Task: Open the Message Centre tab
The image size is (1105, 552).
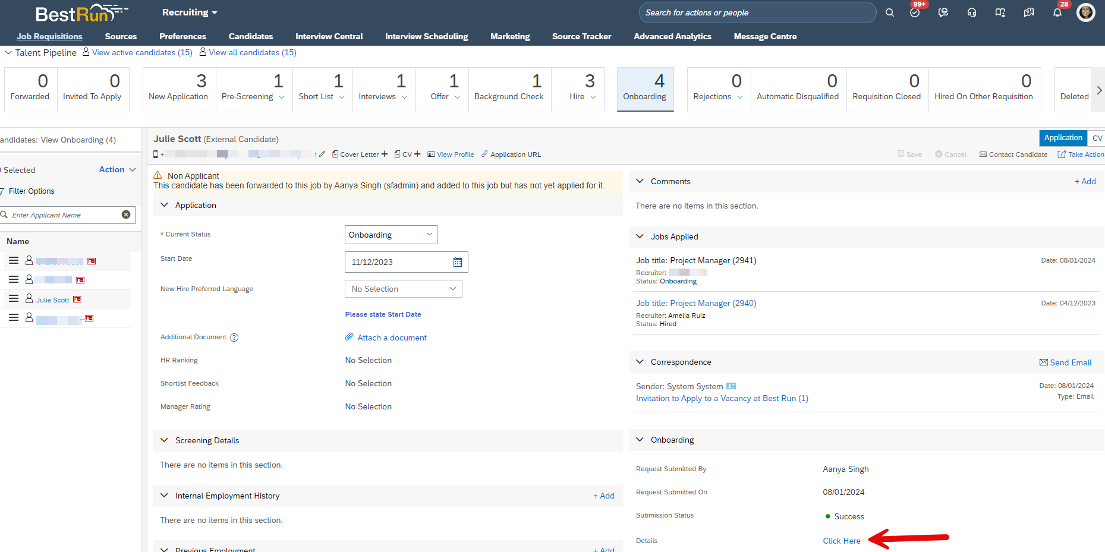Action: 765,36
